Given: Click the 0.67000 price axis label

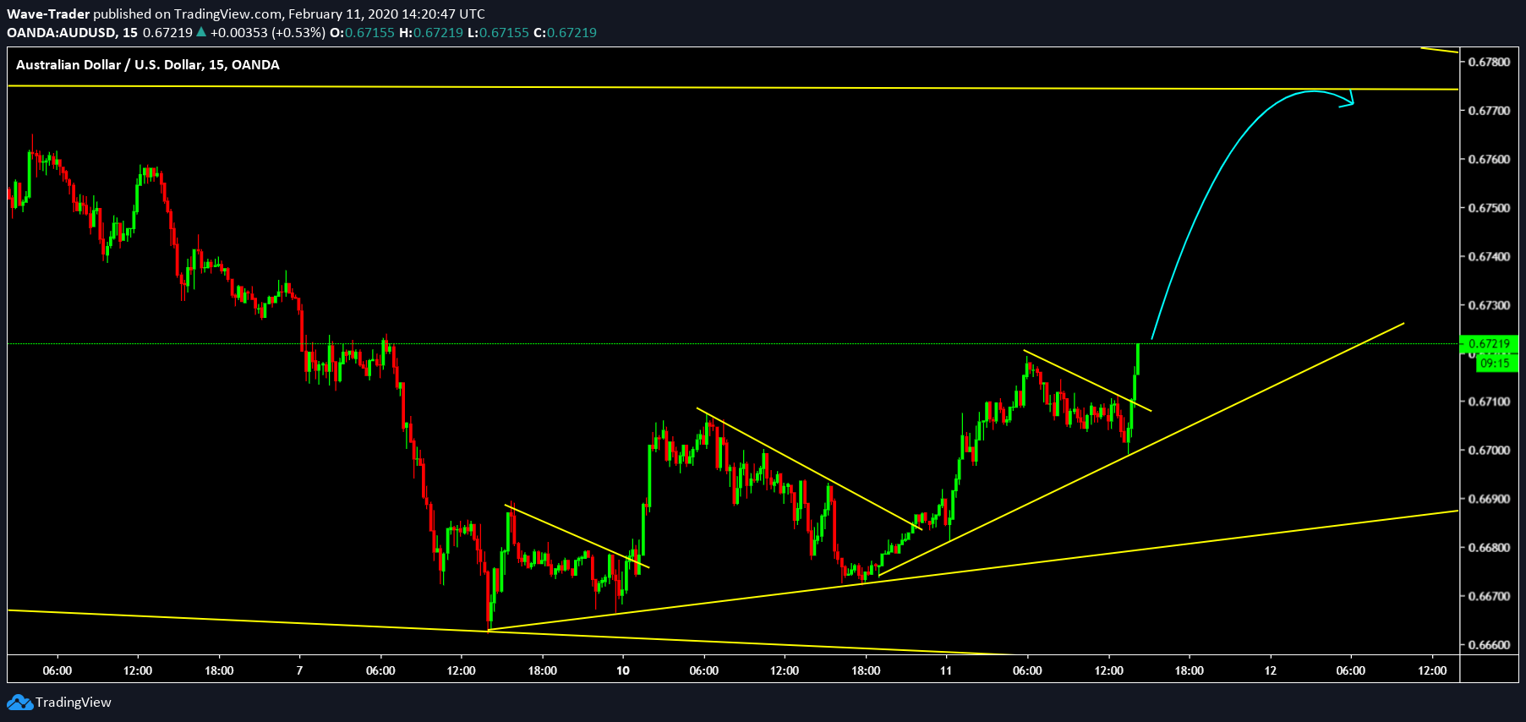Looking at the screenshot, I should (x=1489, y=451).
